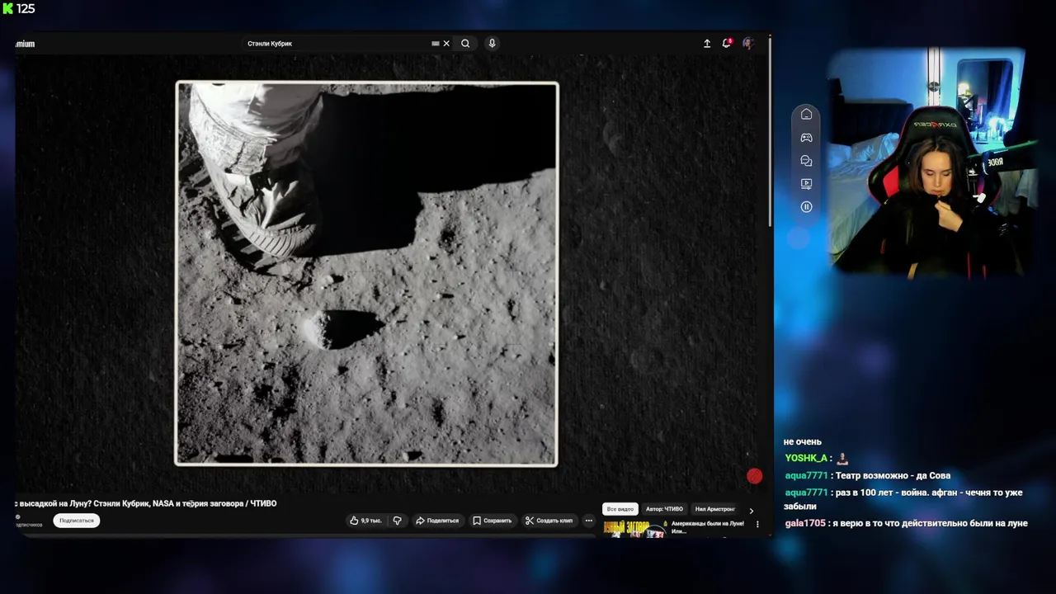Click the '9,9 тыс.' like count
Image resolution: width=1056 pixels, height=594 pixels.
coord(371,521)
